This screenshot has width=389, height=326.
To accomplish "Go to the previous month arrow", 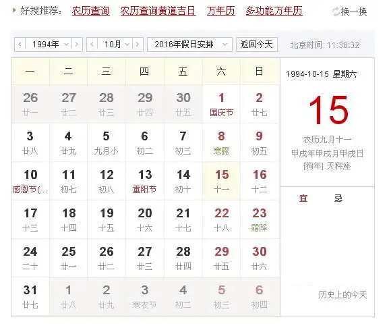I will pyautogui.click(x=92, y=45).
